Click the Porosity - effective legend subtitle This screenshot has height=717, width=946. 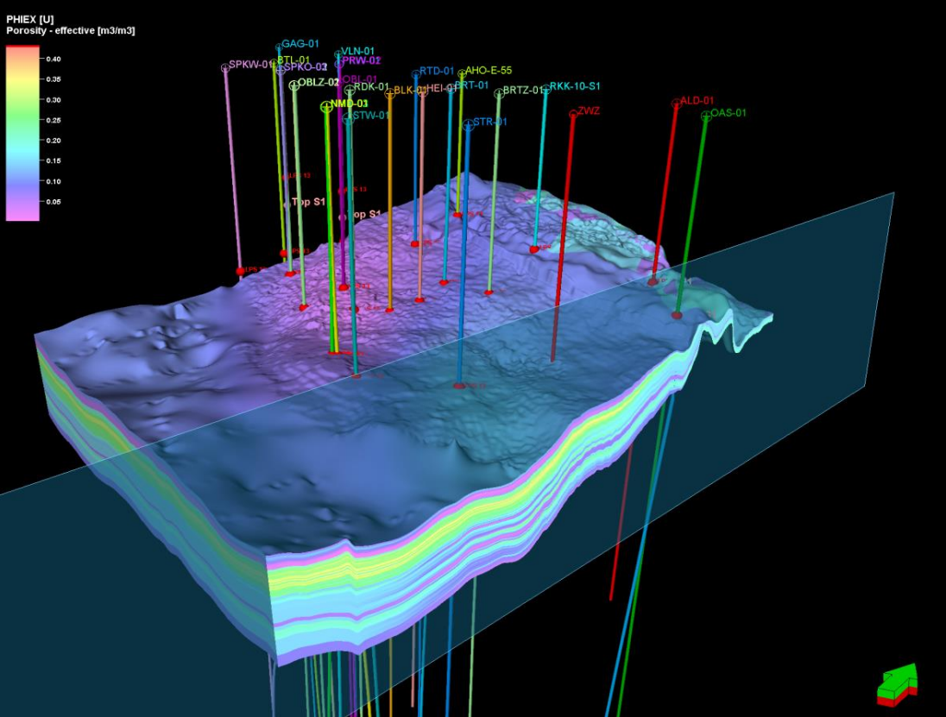71,30
